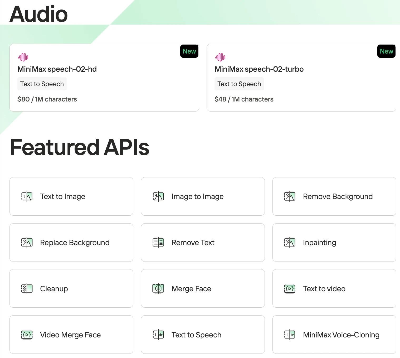
Task: Open the Video Merge Face API label
Action: (70, 335)
